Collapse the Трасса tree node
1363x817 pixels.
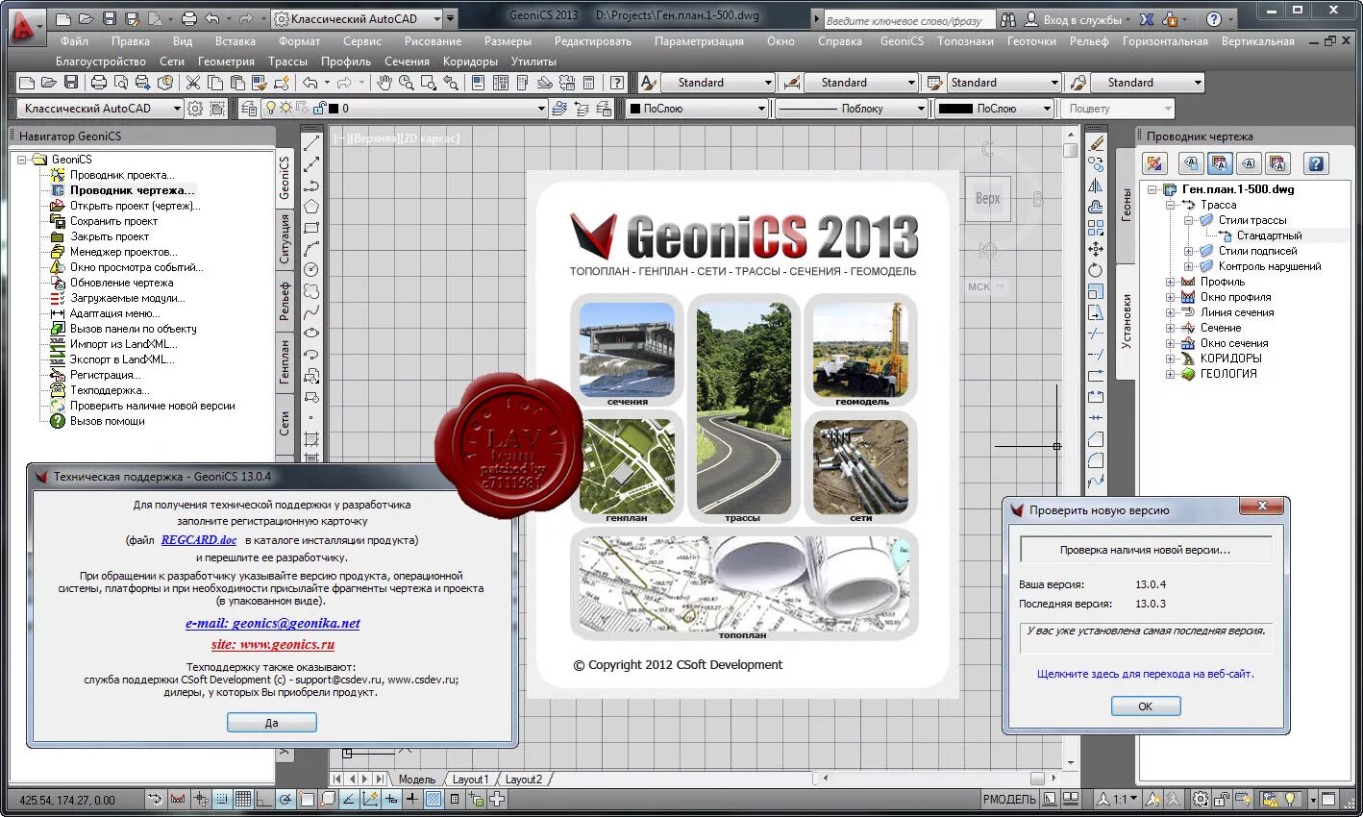click(1171, 205)
